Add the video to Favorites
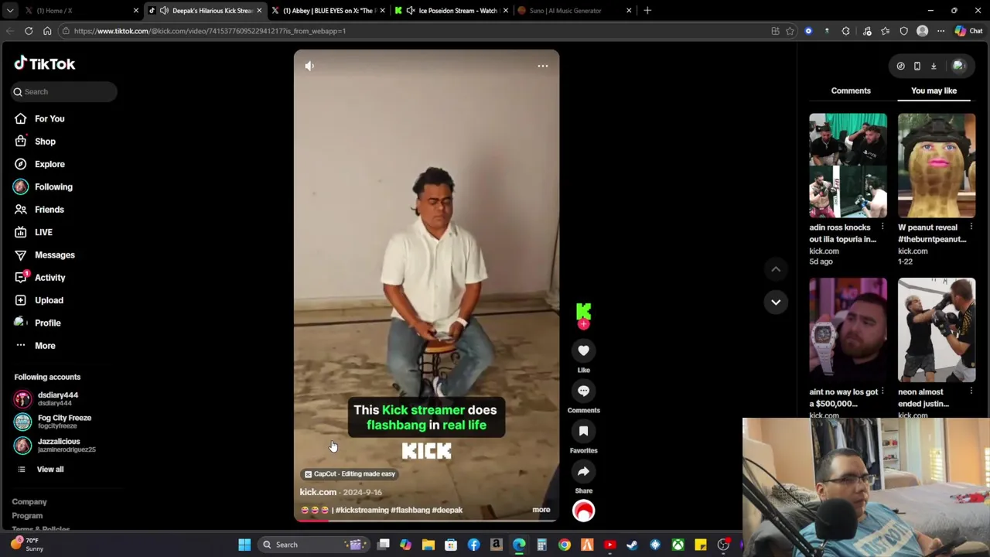 click(583, 431)
